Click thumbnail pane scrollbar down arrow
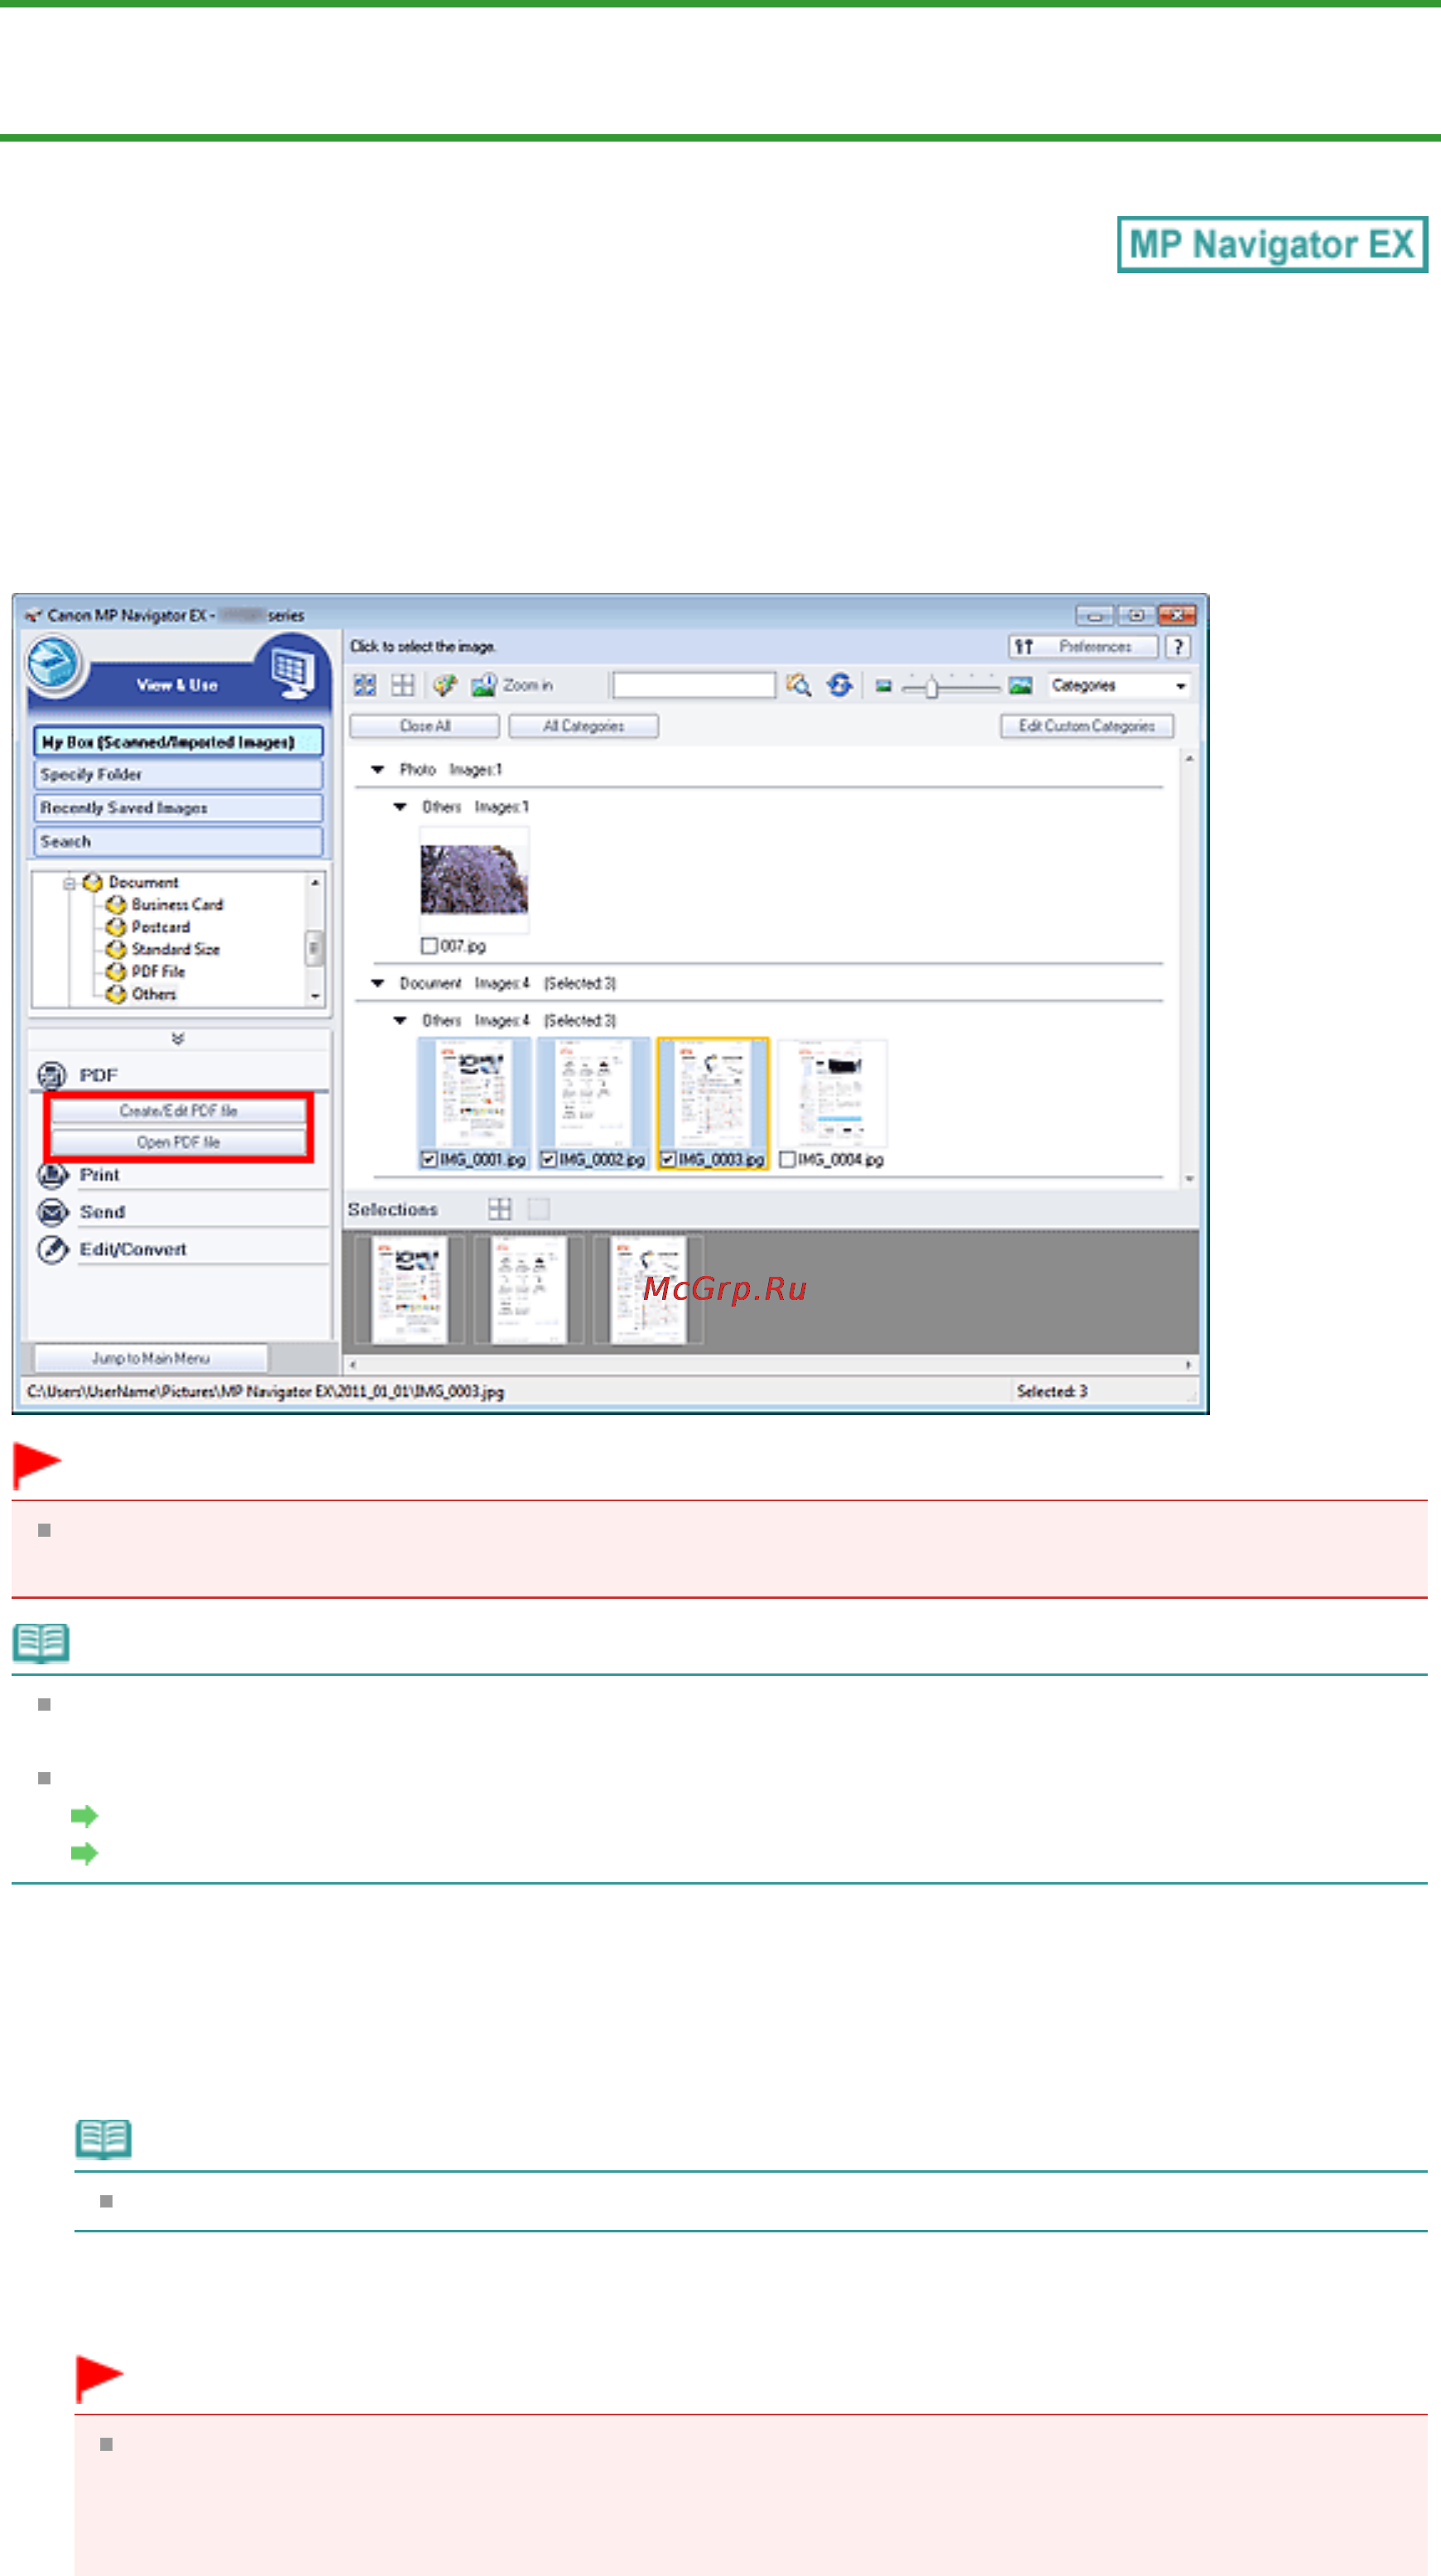The height and width of the screenshot is (2576, 1441). 1190,1179
